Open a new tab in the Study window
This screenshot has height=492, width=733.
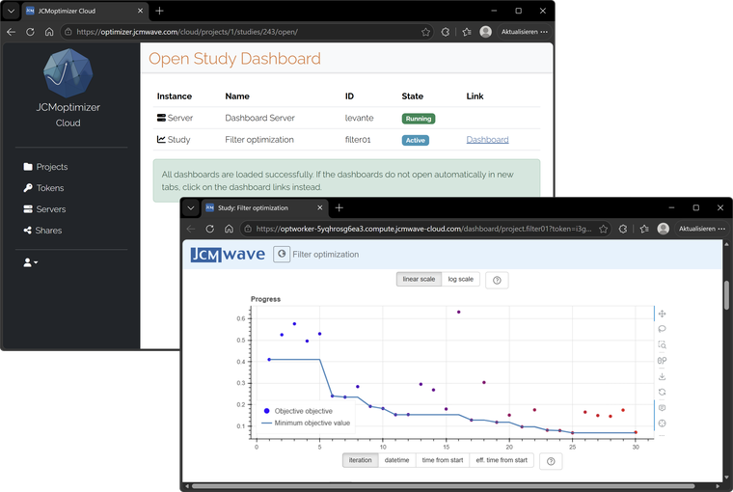coord(339,207)
